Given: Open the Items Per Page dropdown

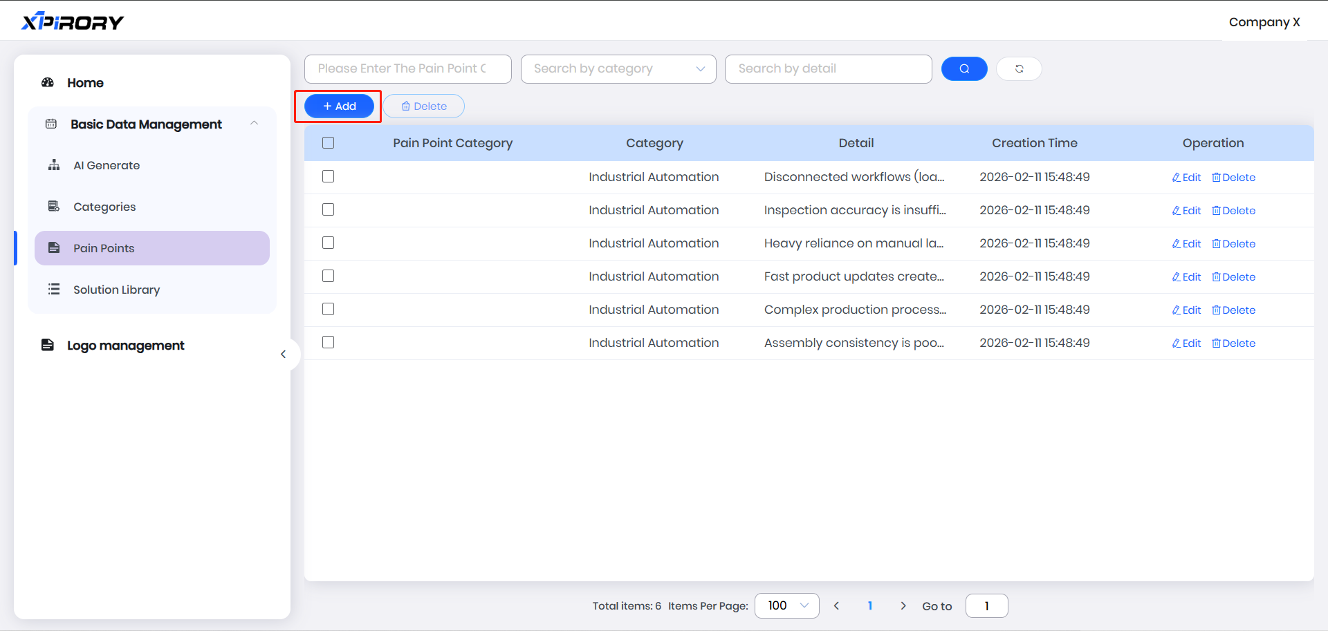Looking at the screenshot, I should pos(786,606).
